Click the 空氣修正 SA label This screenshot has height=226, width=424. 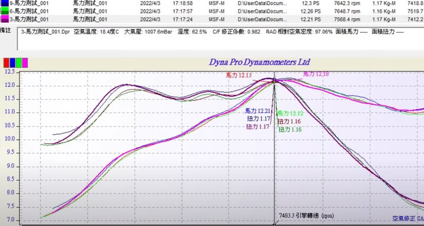coord(408,218)
